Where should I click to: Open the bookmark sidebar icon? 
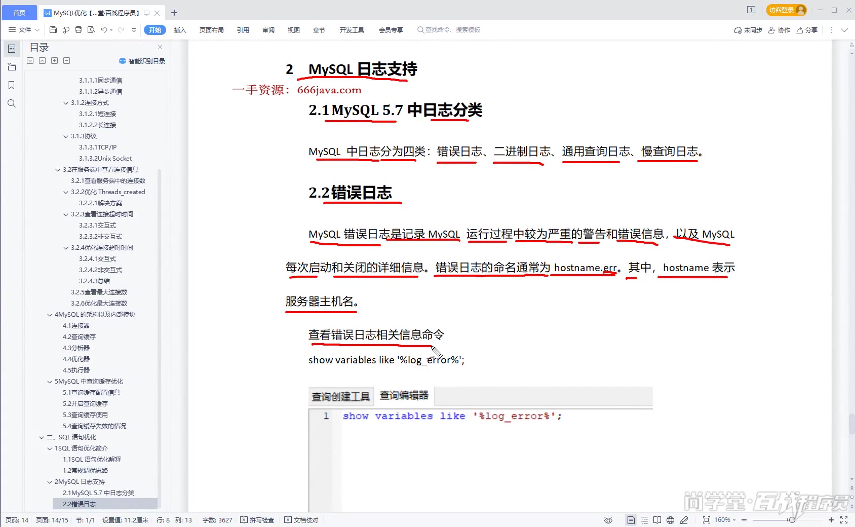[12, 85]
